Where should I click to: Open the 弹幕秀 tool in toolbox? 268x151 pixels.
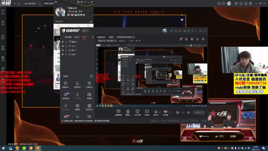pyautogui.click(x=77, y=107)
